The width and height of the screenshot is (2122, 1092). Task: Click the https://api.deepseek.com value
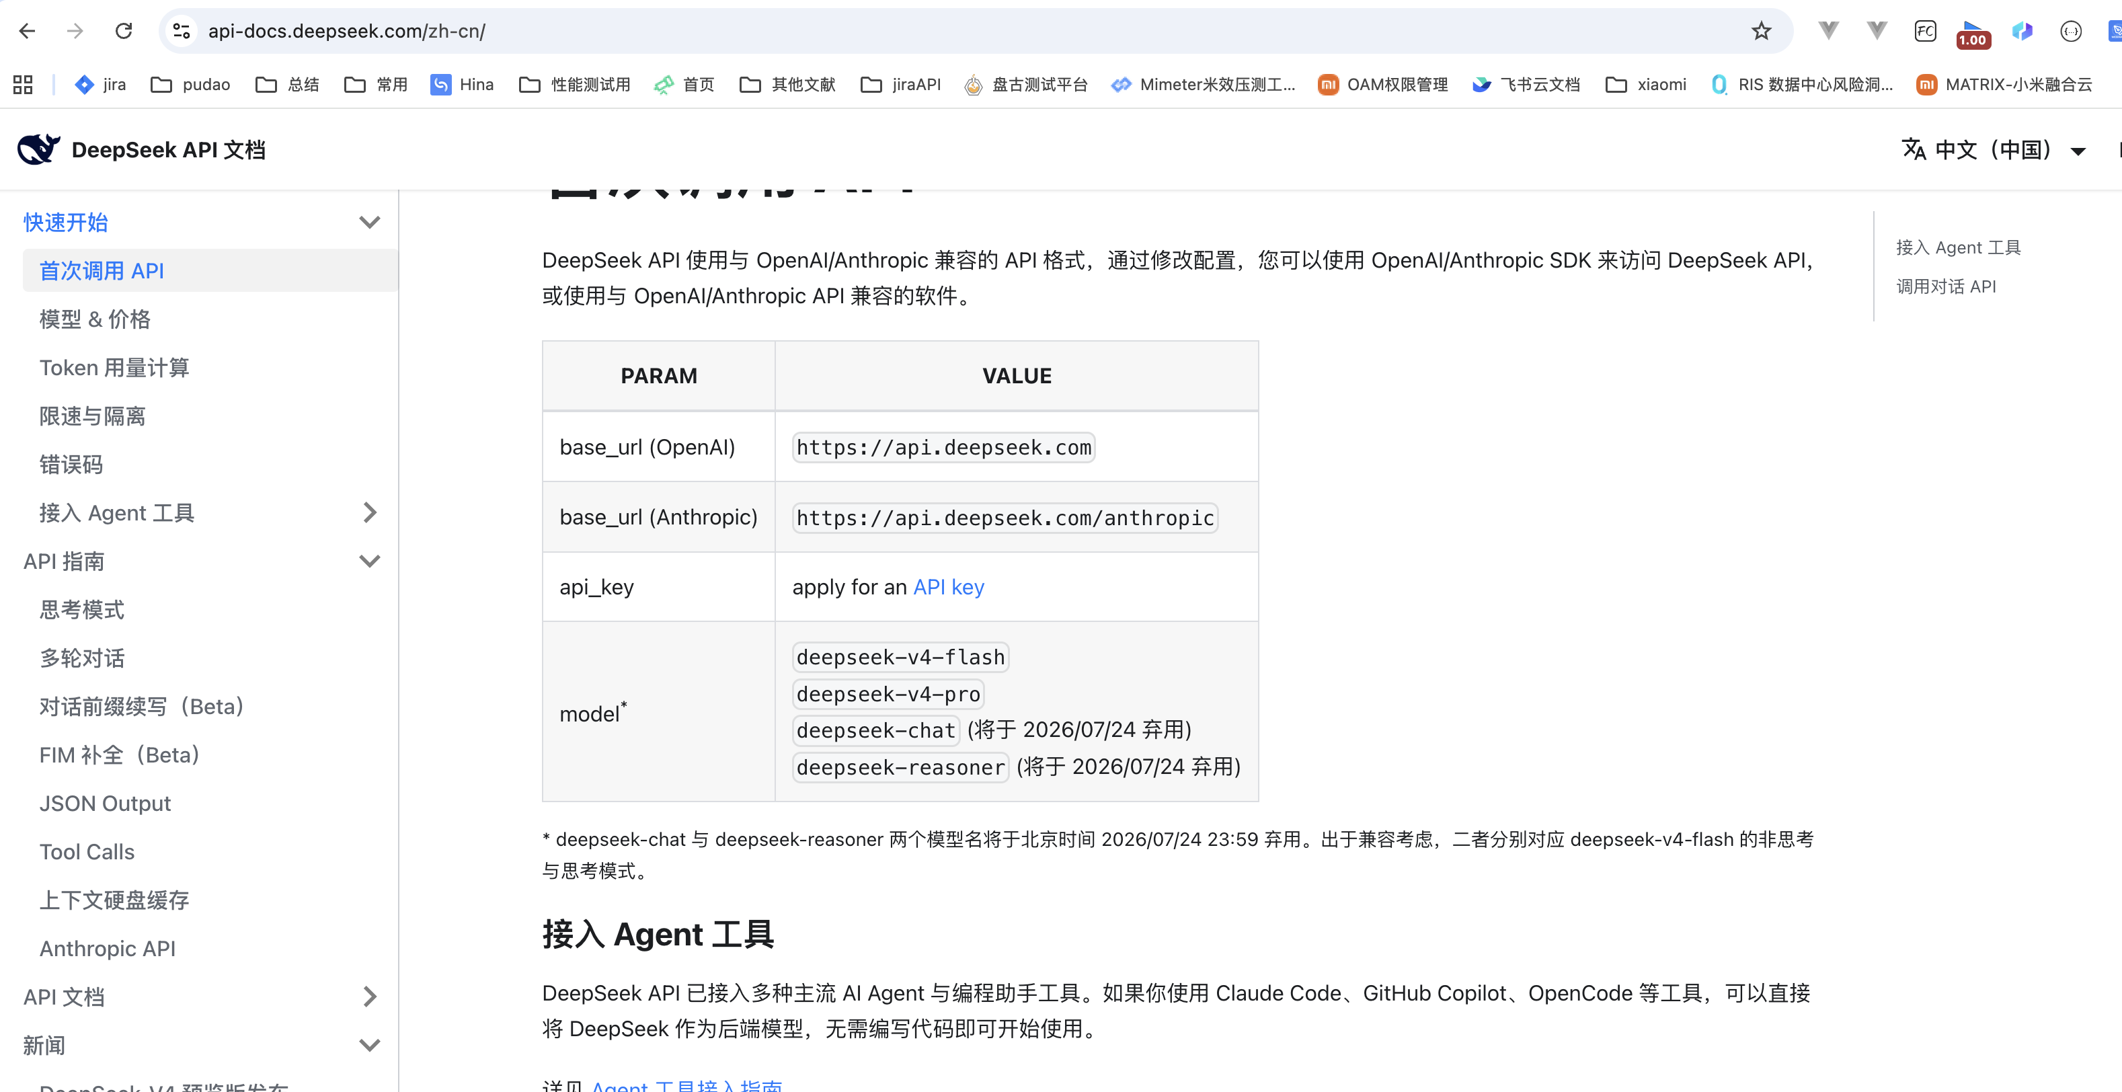(x=943, y=447)
